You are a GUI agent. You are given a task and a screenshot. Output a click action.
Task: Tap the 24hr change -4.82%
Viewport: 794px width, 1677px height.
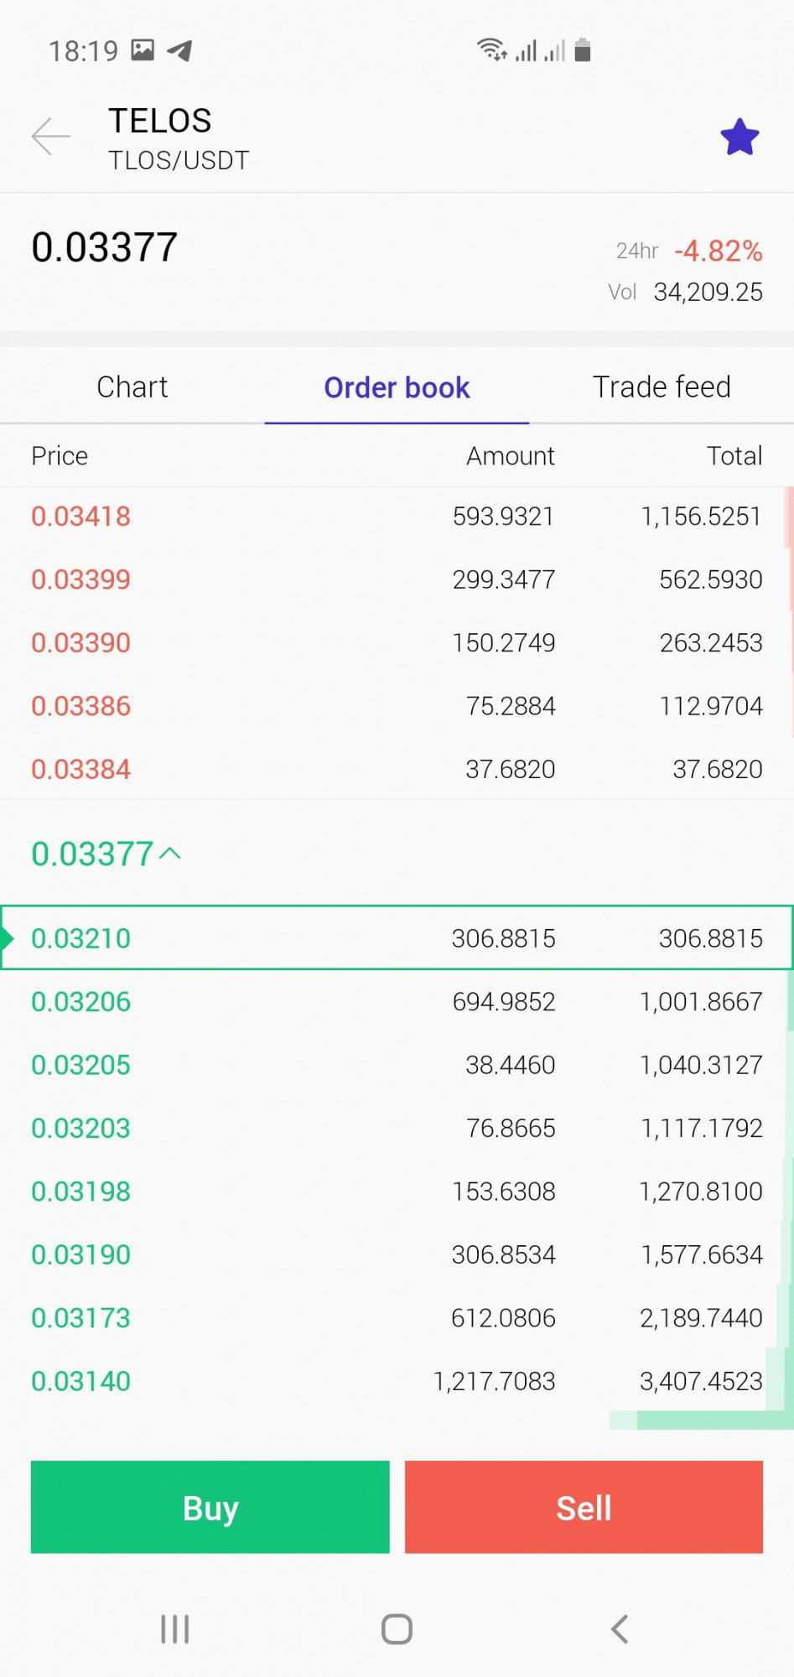719,251
